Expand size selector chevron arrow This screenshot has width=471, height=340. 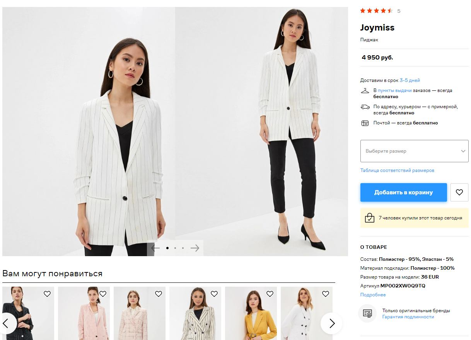463,151
